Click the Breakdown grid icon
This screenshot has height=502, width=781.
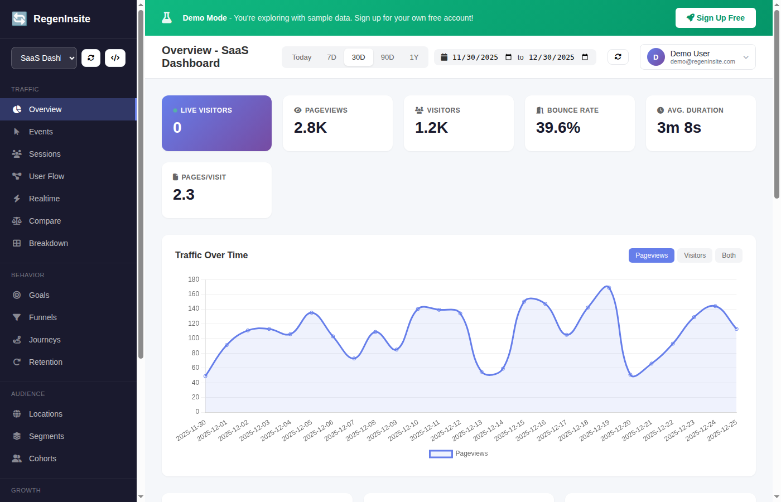17,243
